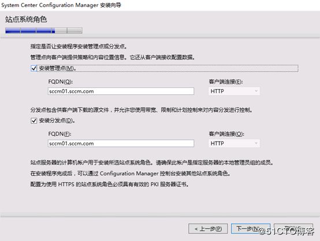Toggle the 安装管理点(M) checkbox
Screen dimensions: 320x241
pyautogui.click(x=34, y=68)
